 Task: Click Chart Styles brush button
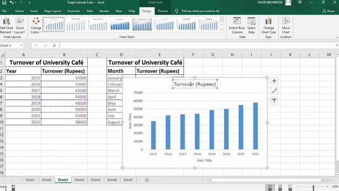pyautogui.click(x=274, y=91)
